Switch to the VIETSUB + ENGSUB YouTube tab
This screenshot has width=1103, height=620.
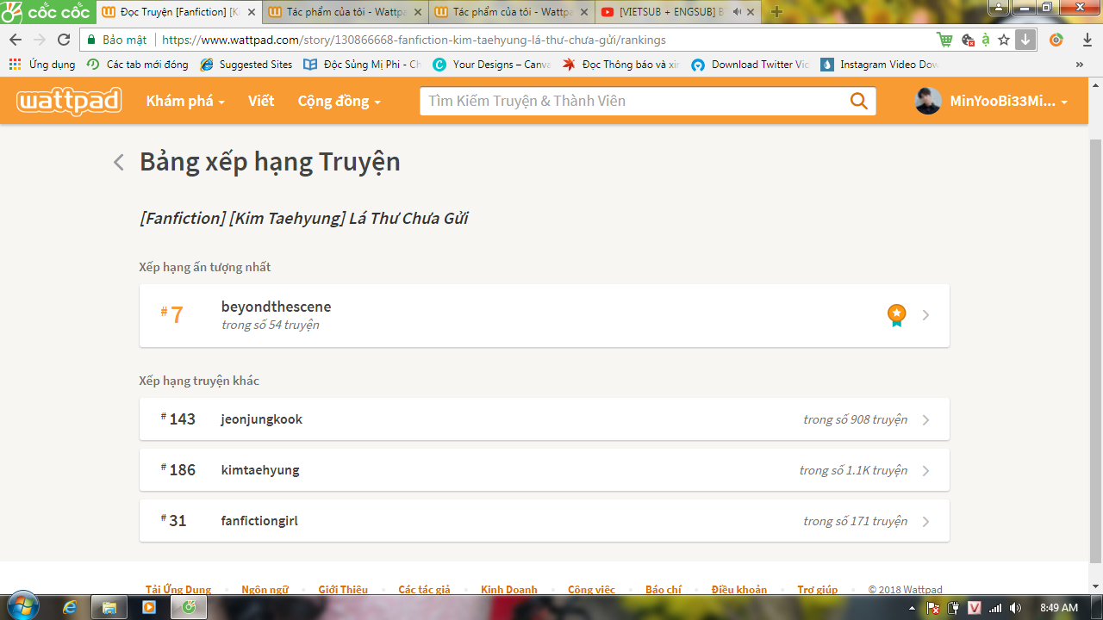[668, 12]
